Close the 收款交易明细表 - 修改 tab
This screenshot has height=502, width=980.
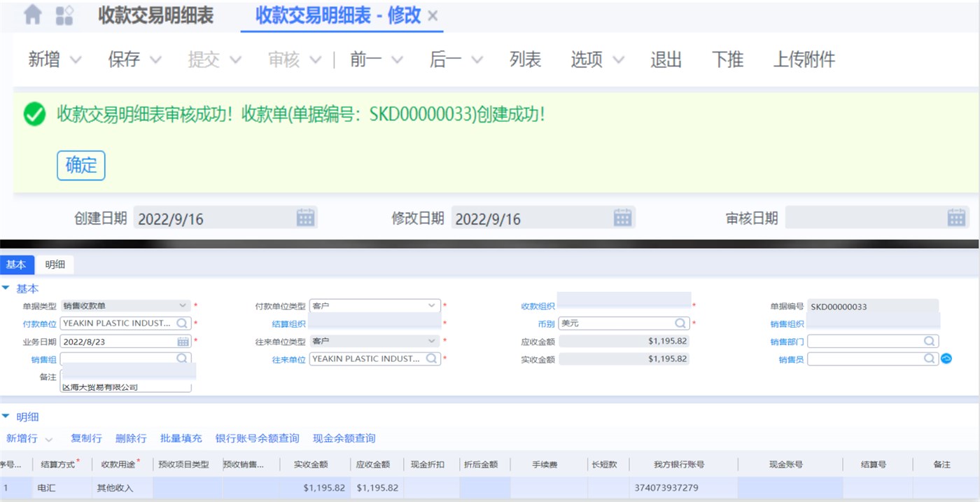[x=433, y=16]
